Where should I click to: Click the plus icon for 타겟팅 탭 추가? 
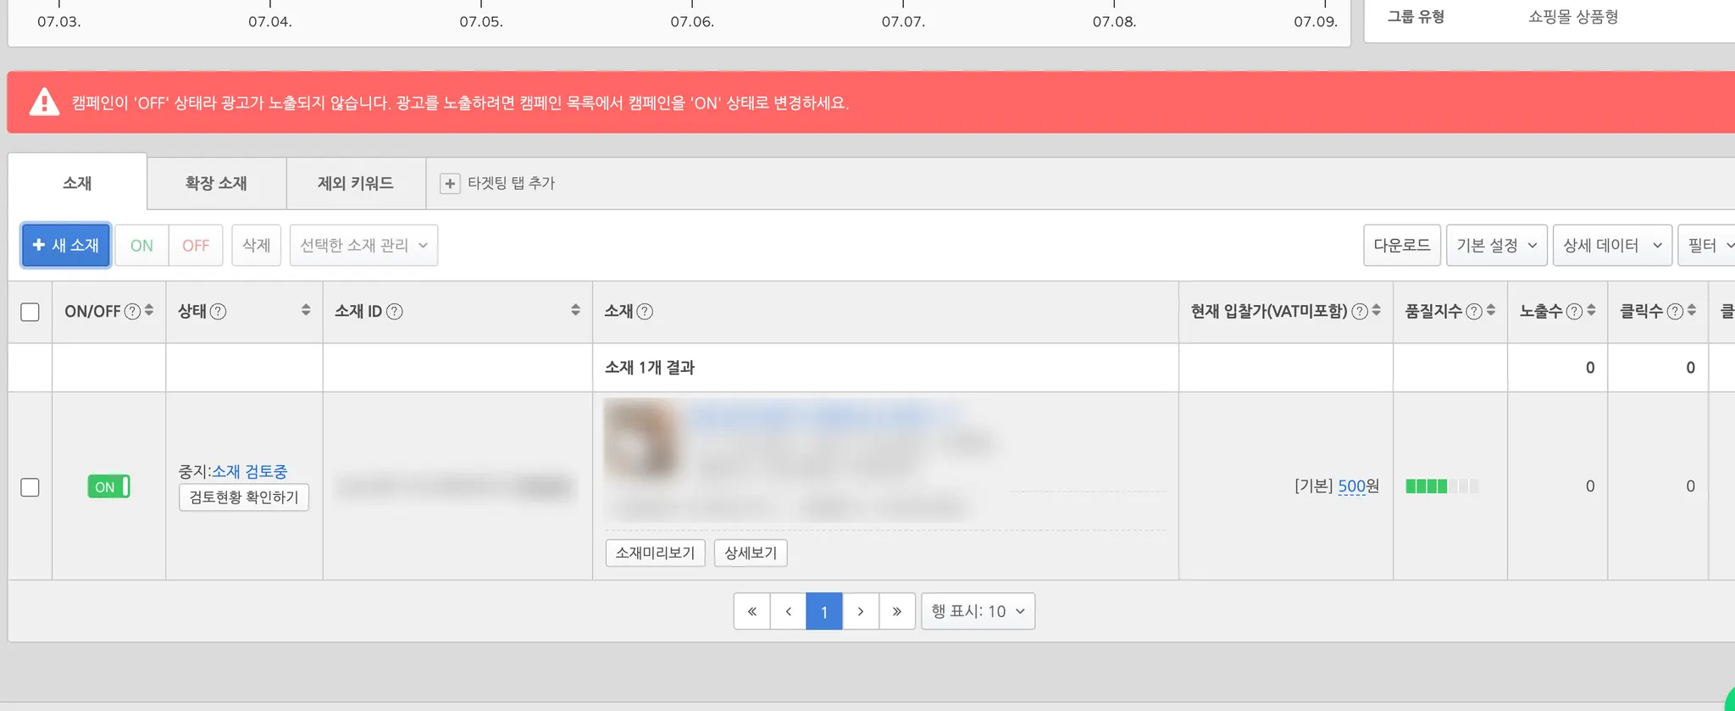[x=450, y=183]
